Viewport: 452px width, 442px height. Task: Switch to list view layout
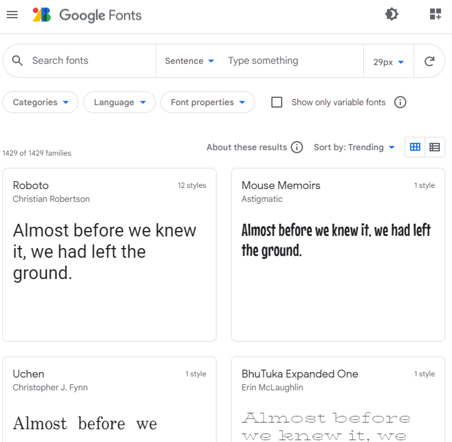point(435,147)
